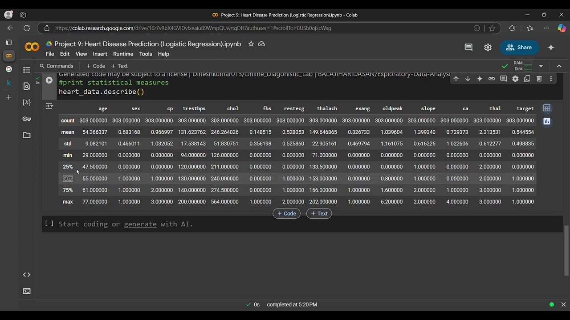Viewport: 570px width, 320px height.
Task: Check the cloud save status icon
Action: (x=261, y=44)
